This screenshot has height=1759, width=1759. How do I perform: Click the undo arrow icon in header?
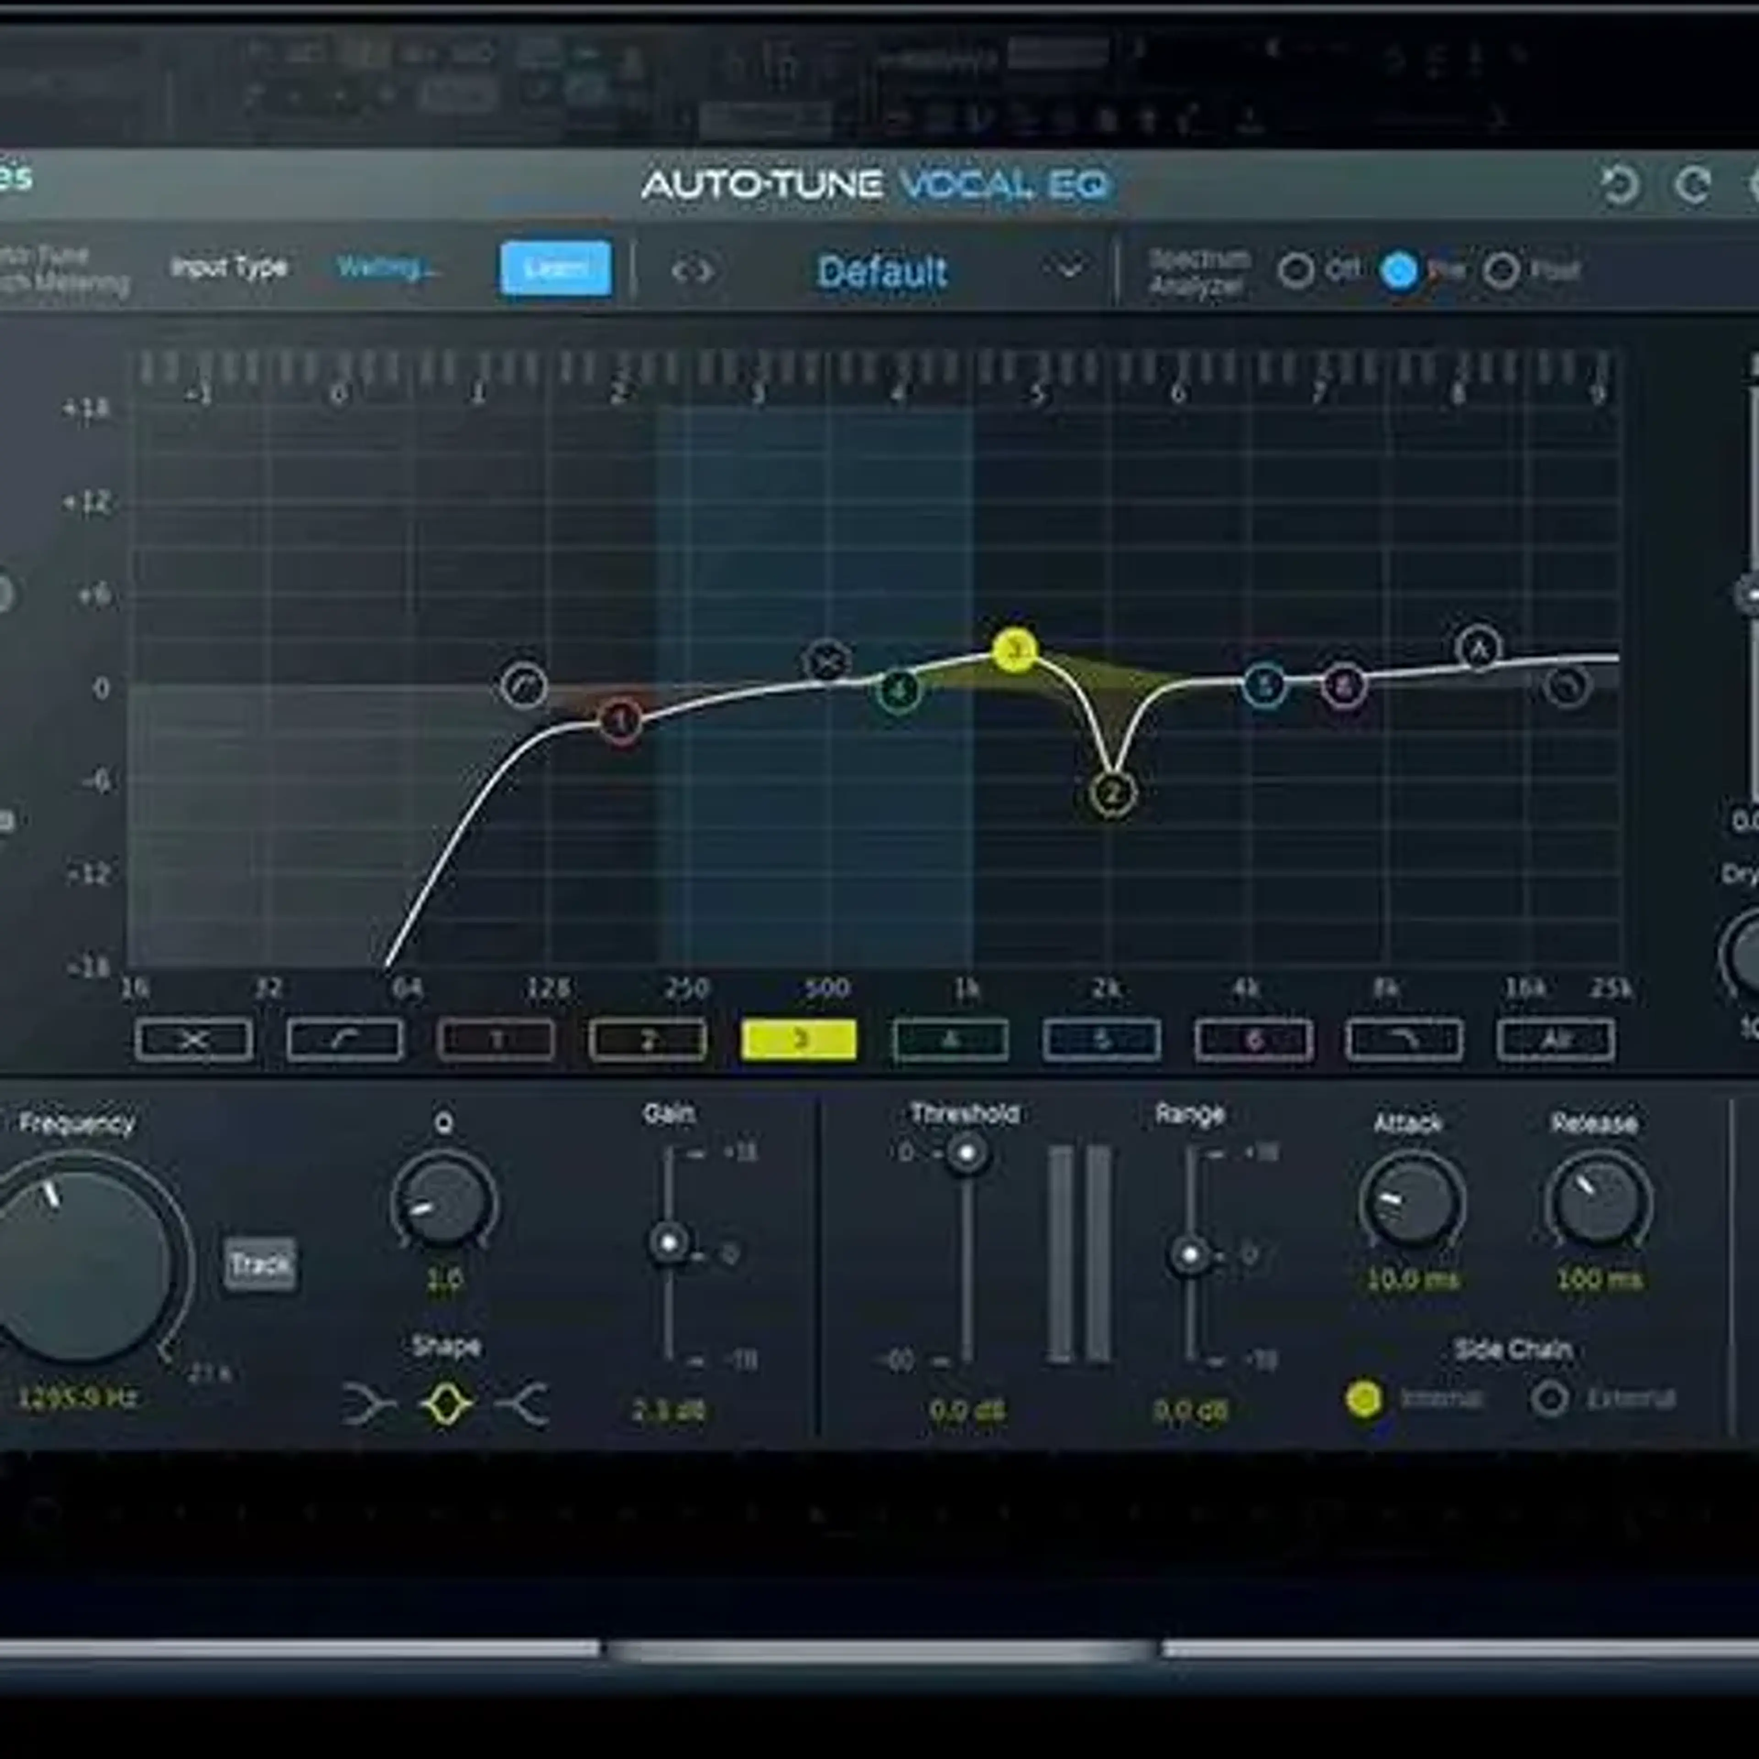tap(1620, 185)
